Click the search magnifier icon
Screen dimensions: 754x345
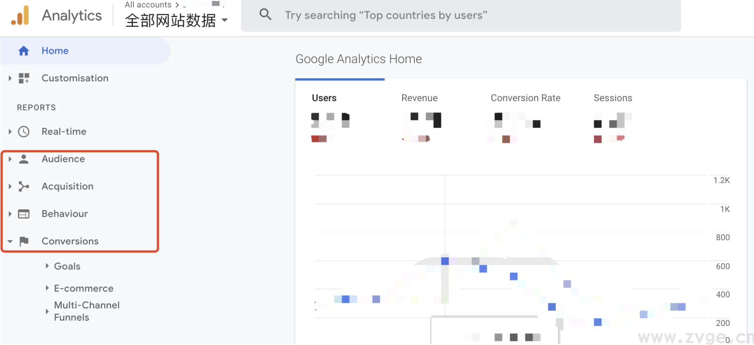(265, 15)
